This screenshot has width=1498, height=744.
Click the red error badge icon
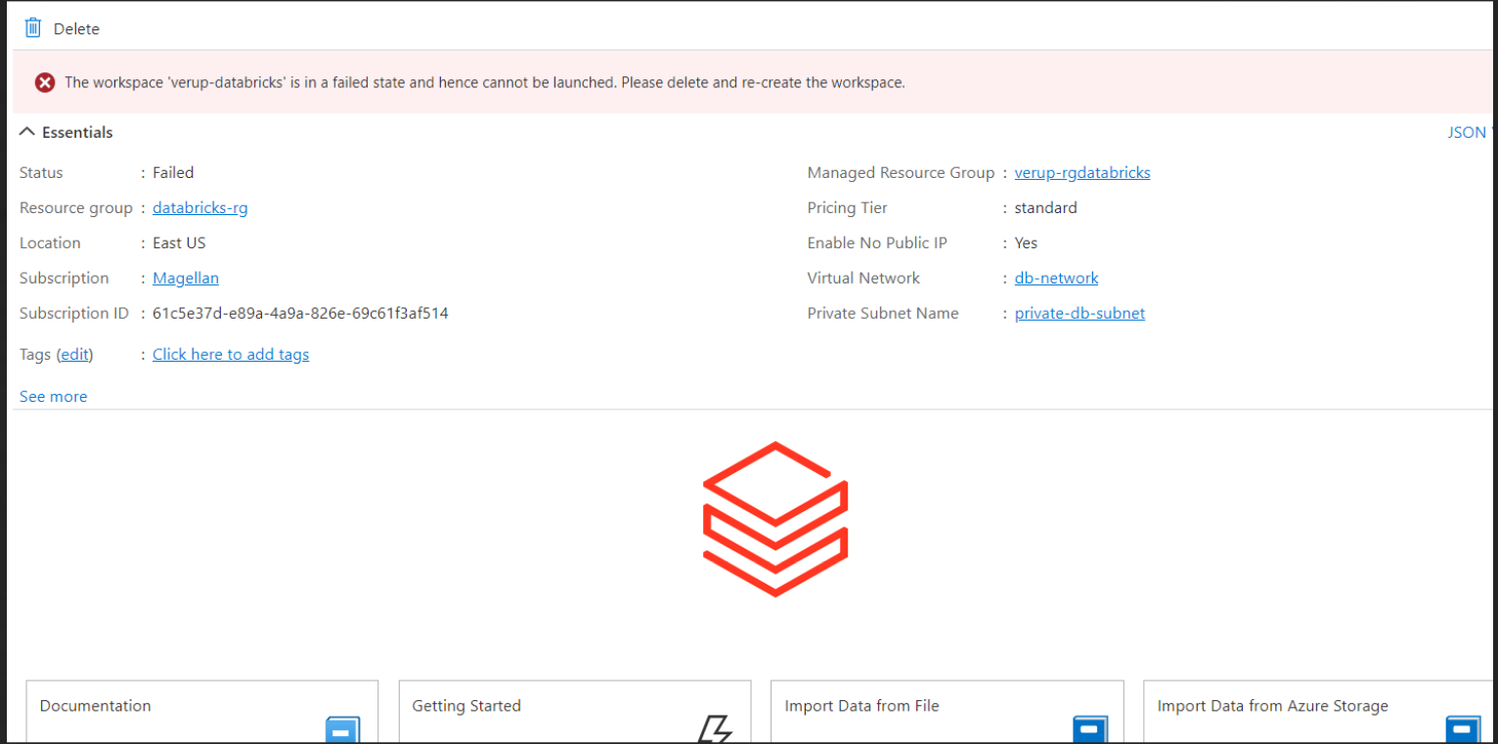click(x=44, y=82)
